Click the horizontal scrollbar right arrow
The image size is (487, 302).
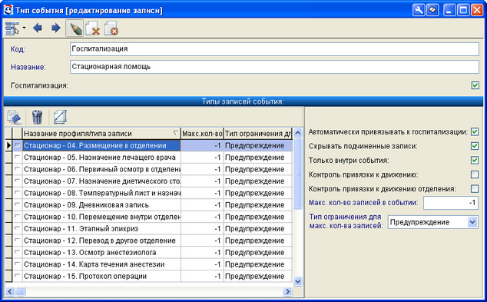(x=287, y=291)
